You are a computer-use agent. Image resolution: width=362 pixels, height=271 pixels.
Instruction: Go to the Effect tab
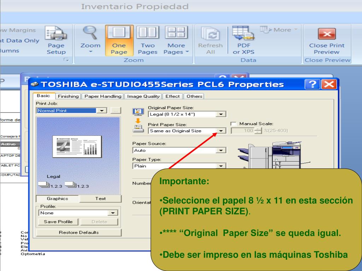[173, 96]
